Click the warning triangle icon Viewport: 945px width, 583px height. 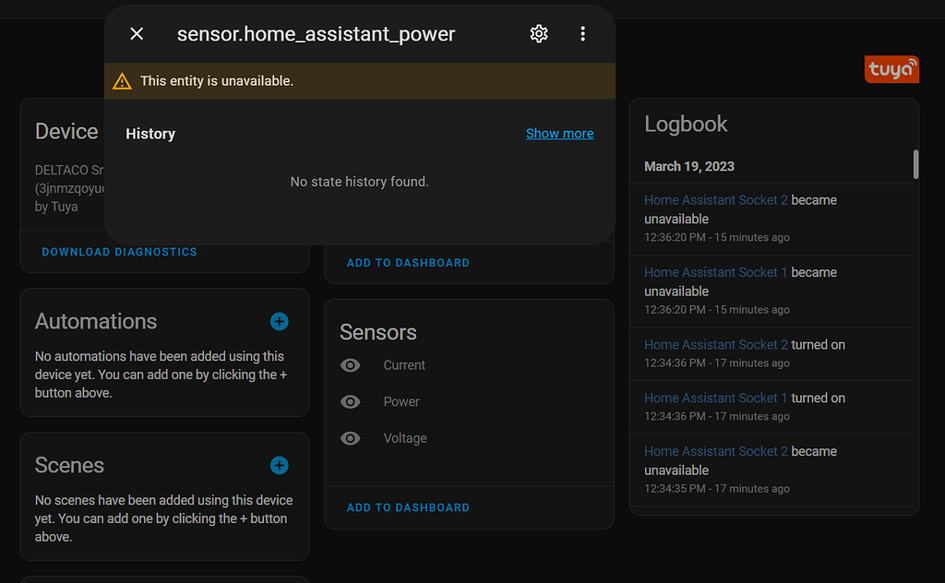120,80
